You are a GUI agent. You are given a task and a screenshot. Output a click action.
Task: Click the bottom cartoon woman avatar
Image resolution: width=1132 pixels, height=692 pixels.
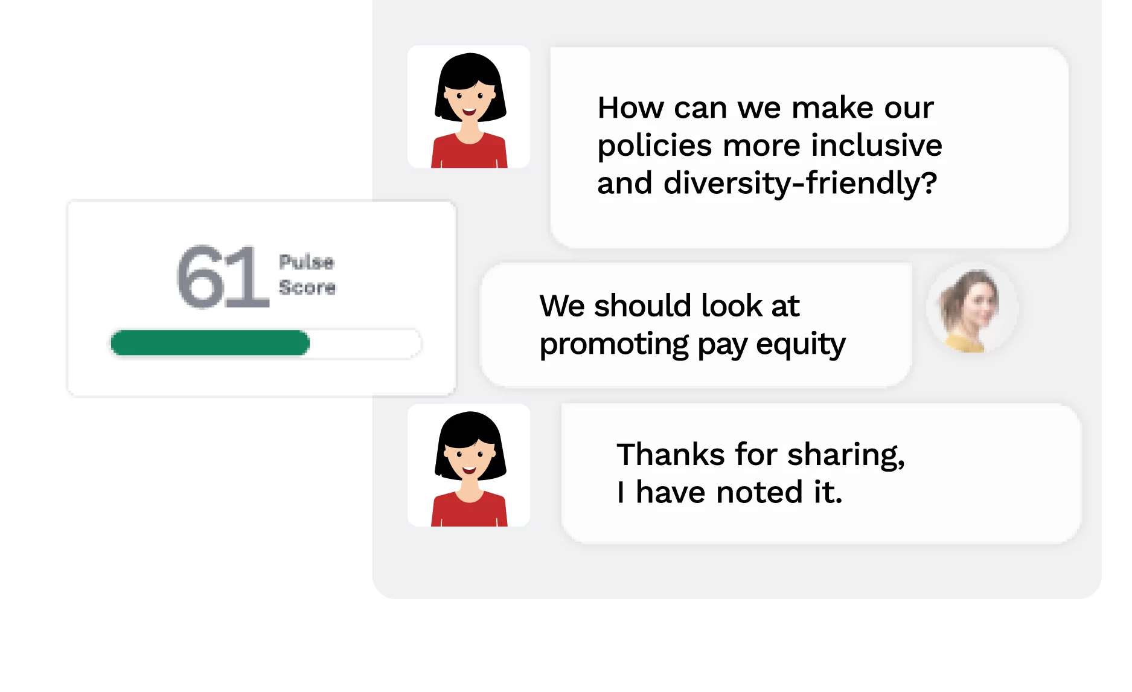(x=469, y=466)
